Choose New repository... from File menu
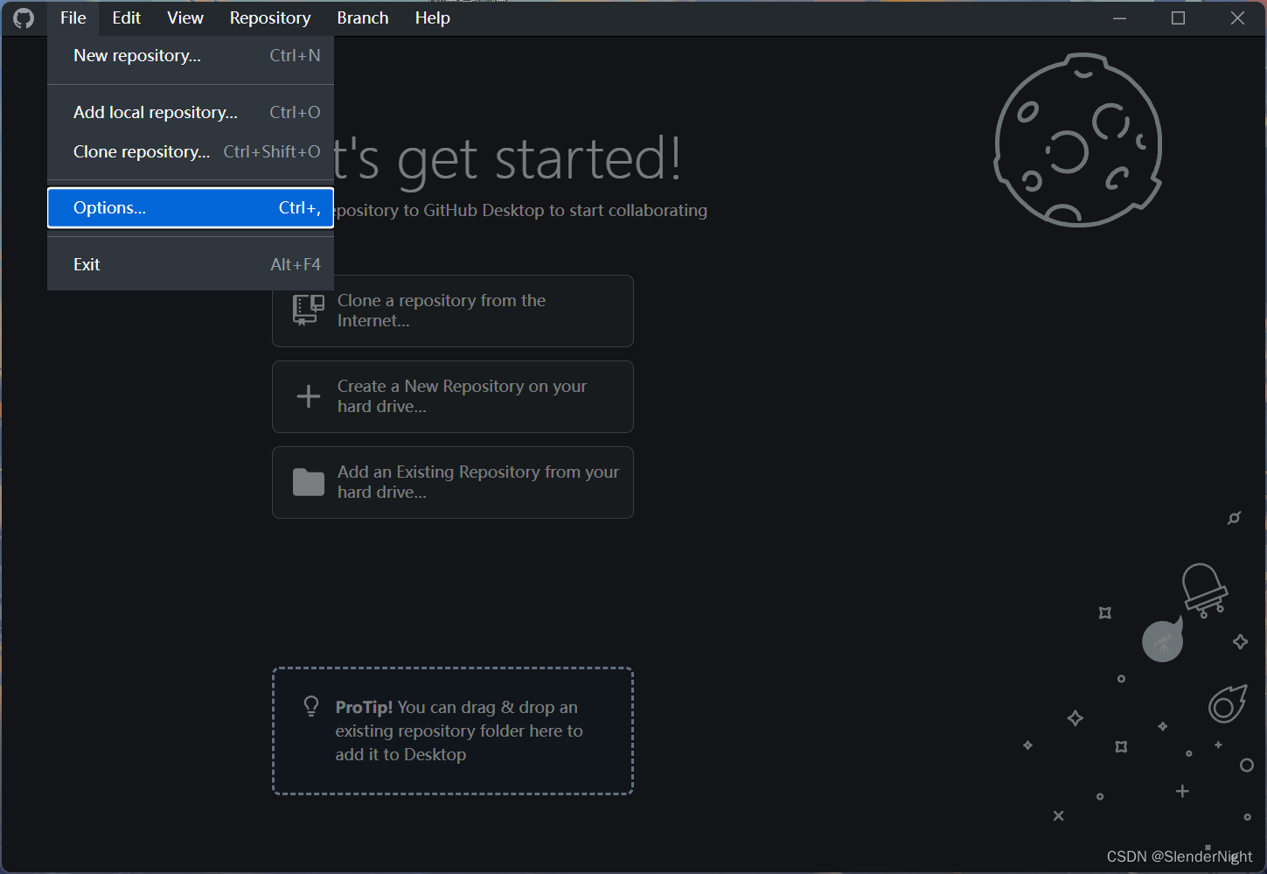The image size is (1267, 874). pos(191,56)
